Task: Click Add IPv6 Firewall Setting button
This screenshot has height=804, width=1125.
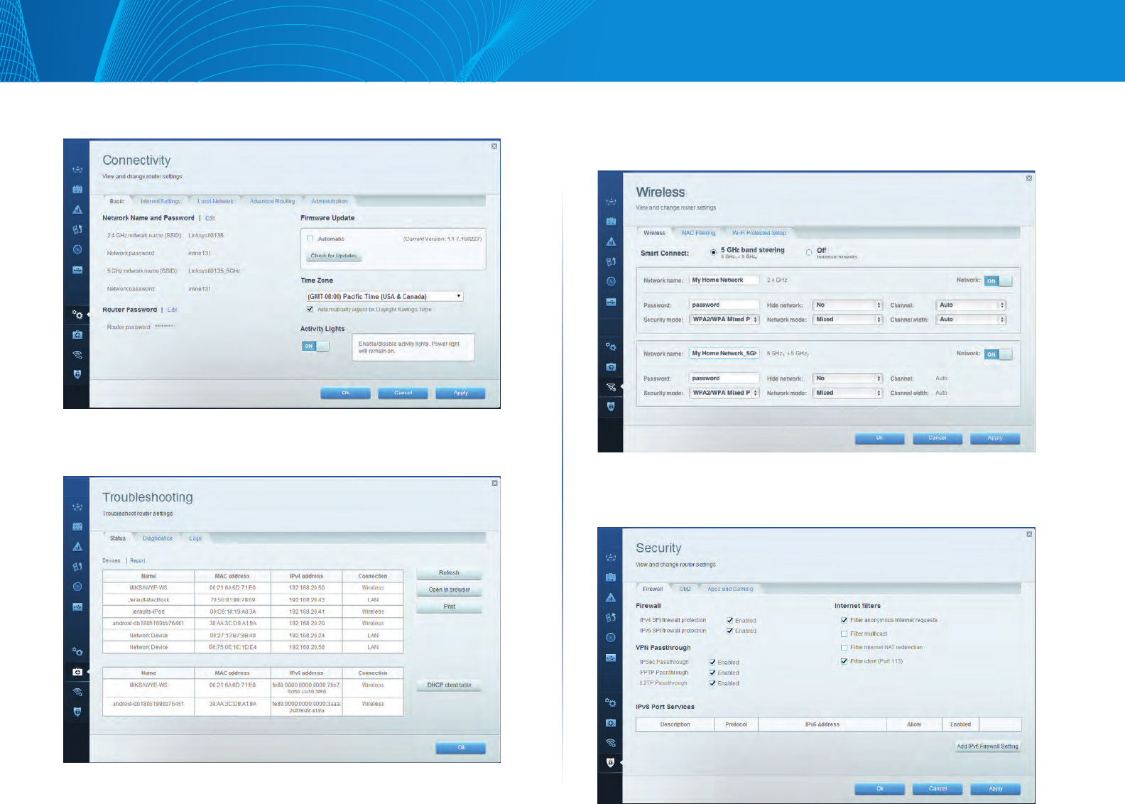Action: 987,746
